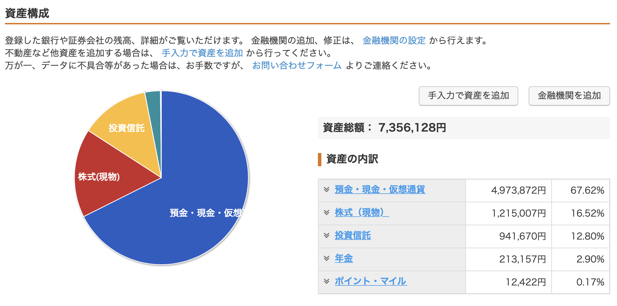Click the 金融機関を追加 button

(569, 96)
